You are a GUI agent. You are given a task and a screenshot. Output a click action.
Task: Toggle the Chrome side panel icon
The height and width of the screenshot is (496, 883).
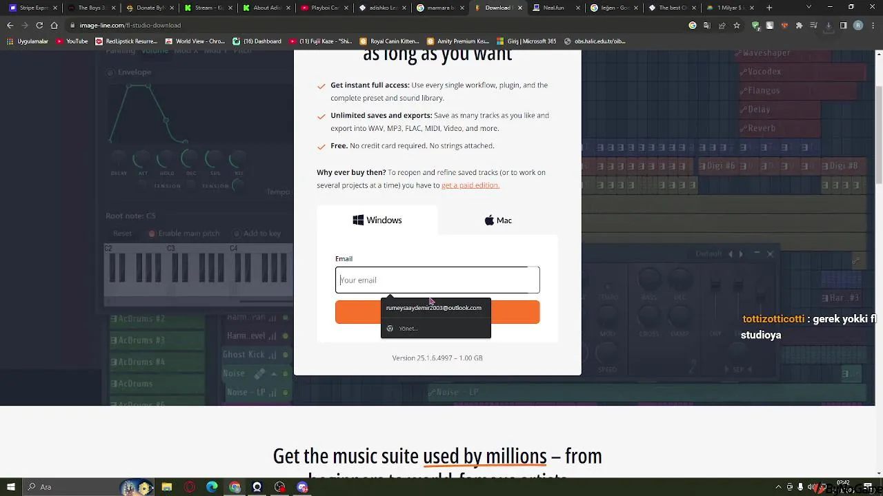pyautogui.click(x=843, y=25)
